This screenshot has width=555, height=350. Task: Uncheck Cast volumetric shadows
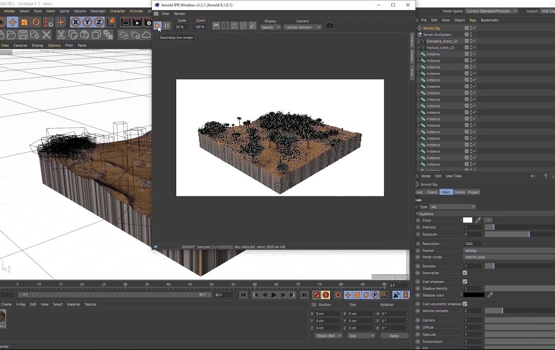pyautogui.click(x=465, y=304)
